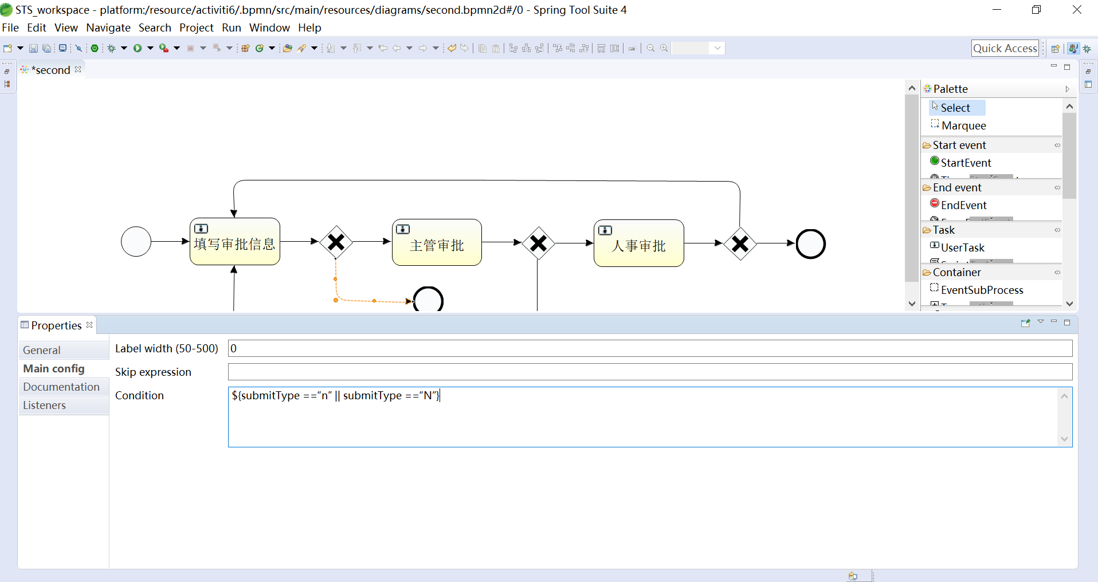Select the StartEvent palette item
1098x582 pixels.
[x=960, y=162]
